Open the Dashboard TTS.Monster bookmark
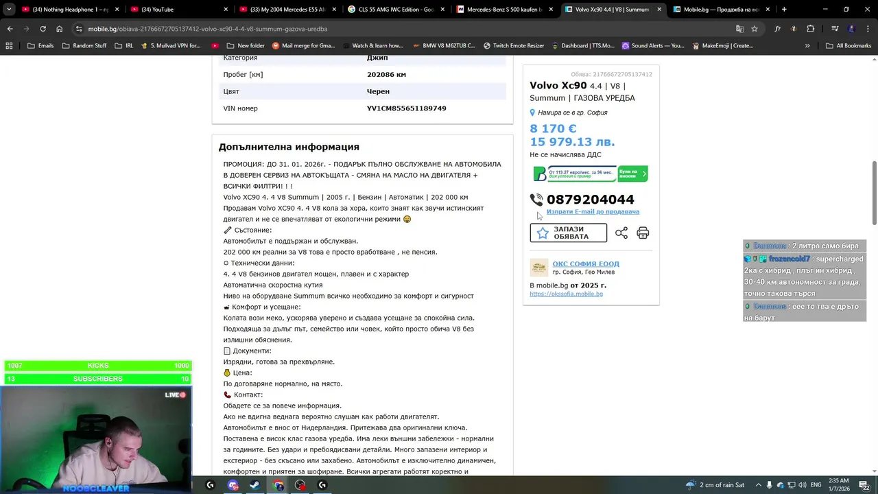Screen dimensions: 878x494 (582, 46)
